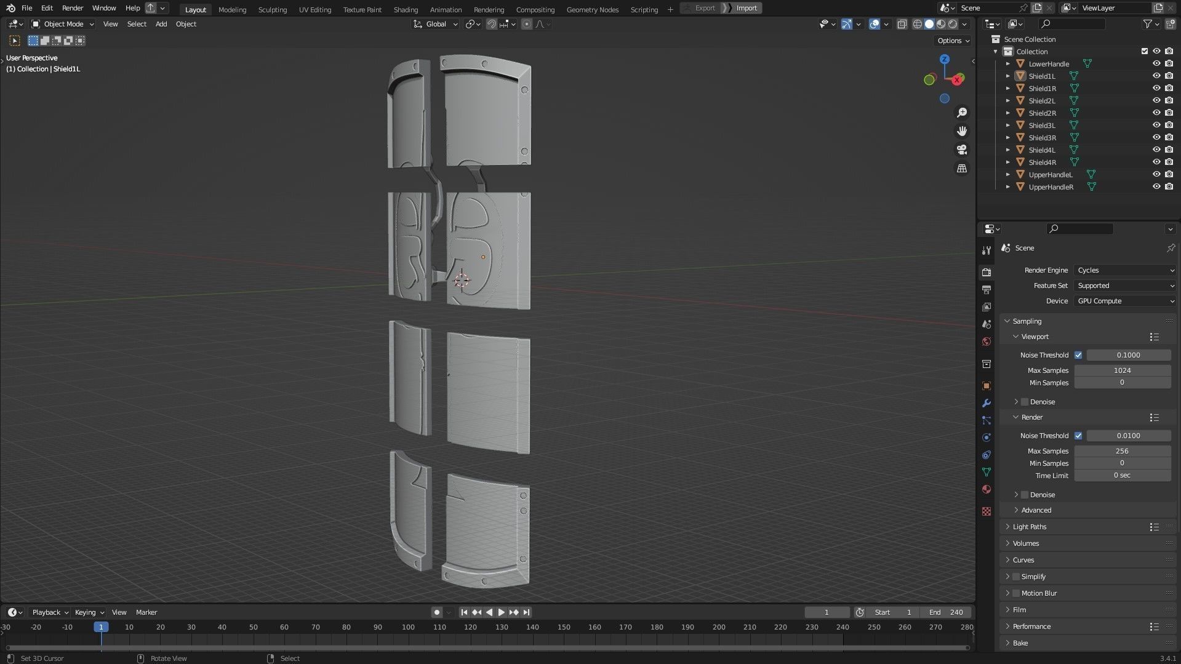Viewport: 1181px width, 664px height.
Task: Open the Tool properties tab icon
Action: pyautogui.click(x=987, y=250)
